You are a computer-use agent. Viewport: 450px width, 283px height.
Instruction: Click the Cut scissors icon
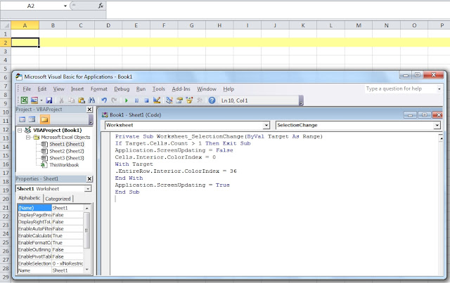(x=61, y=100)
